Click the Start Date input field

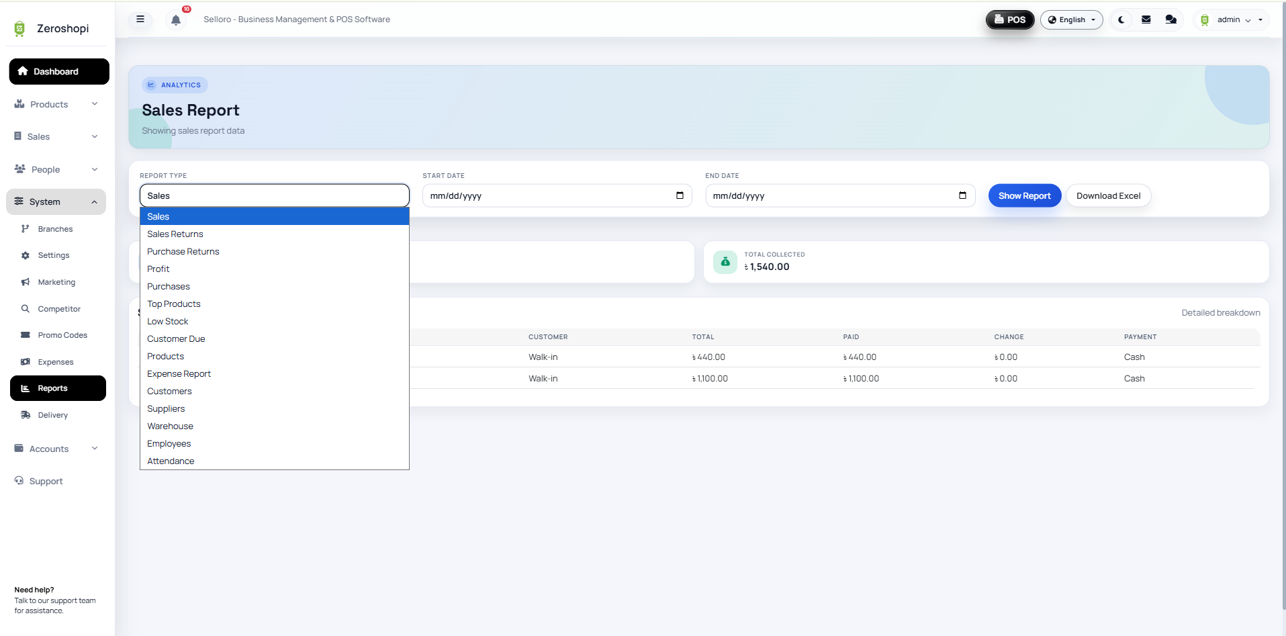(x=557, y=195)
